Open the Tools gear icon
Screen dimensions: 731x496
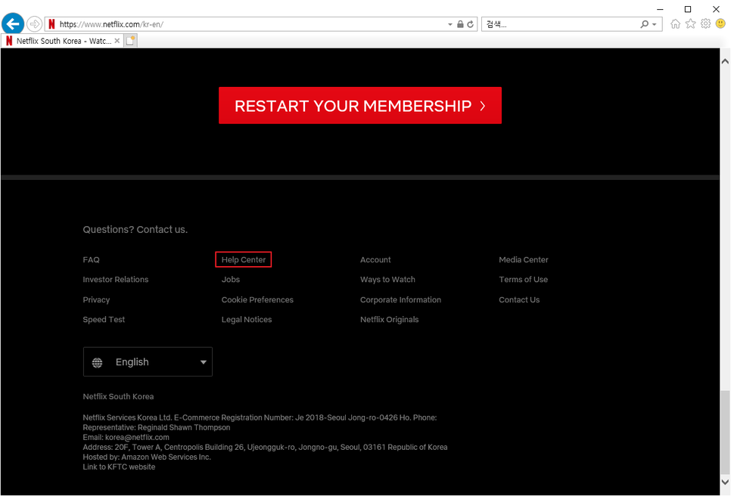click(706, 23)
